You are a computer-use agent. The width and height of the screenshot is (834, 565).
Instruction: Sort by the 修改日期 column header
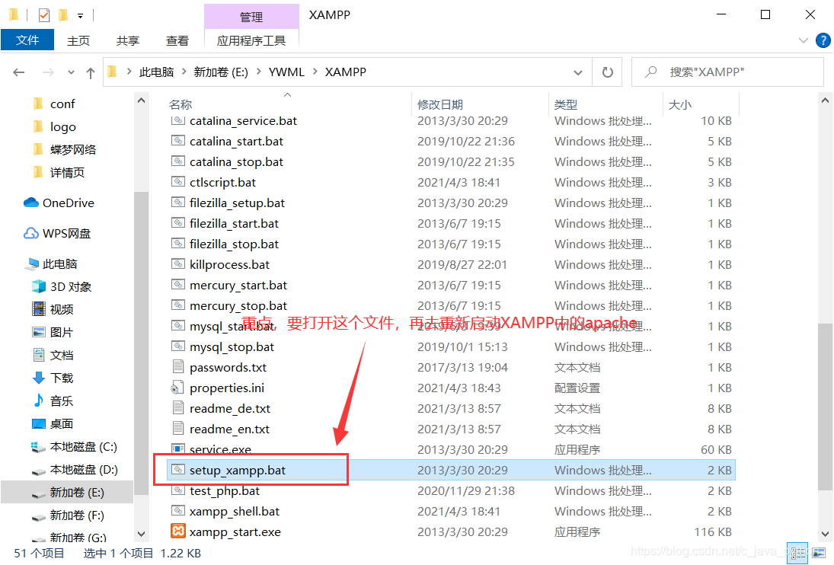[x=440, y=104]
